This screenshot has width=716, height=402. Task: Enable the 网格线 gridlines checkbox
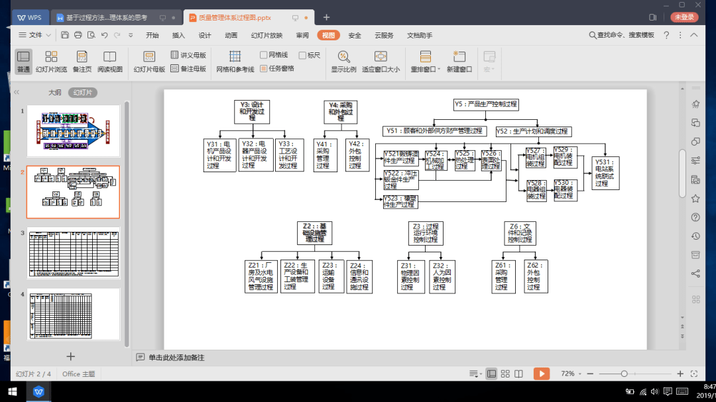coord(264,55)
